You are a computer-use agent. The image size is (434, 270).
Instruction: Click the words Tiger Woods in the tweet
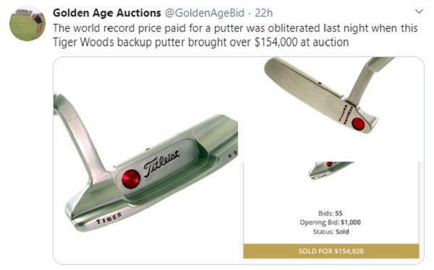point(83,43)
